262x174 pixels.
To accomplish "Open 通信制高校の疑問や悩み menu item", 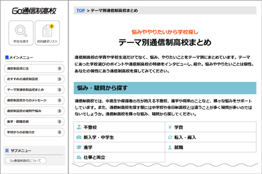I will tap(34, 111).
